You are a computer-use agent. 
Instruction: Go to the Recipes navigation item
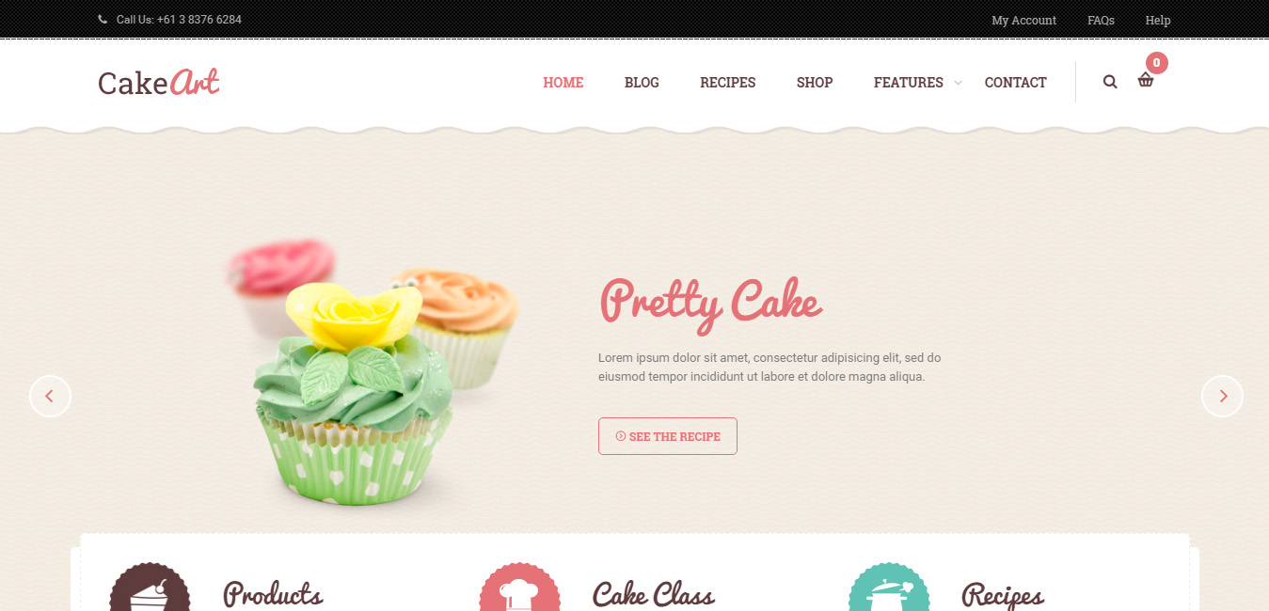(728, 83)
